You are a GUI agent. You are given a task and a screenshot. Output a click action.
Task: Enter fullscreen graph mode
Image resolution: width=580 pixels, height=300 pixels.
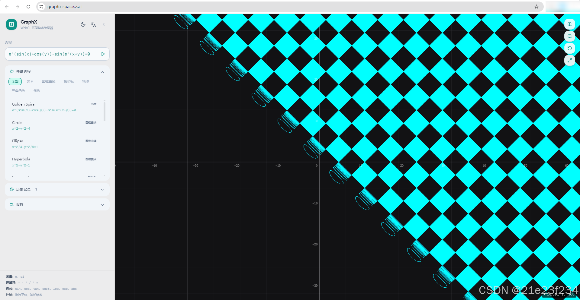[569, 60]
